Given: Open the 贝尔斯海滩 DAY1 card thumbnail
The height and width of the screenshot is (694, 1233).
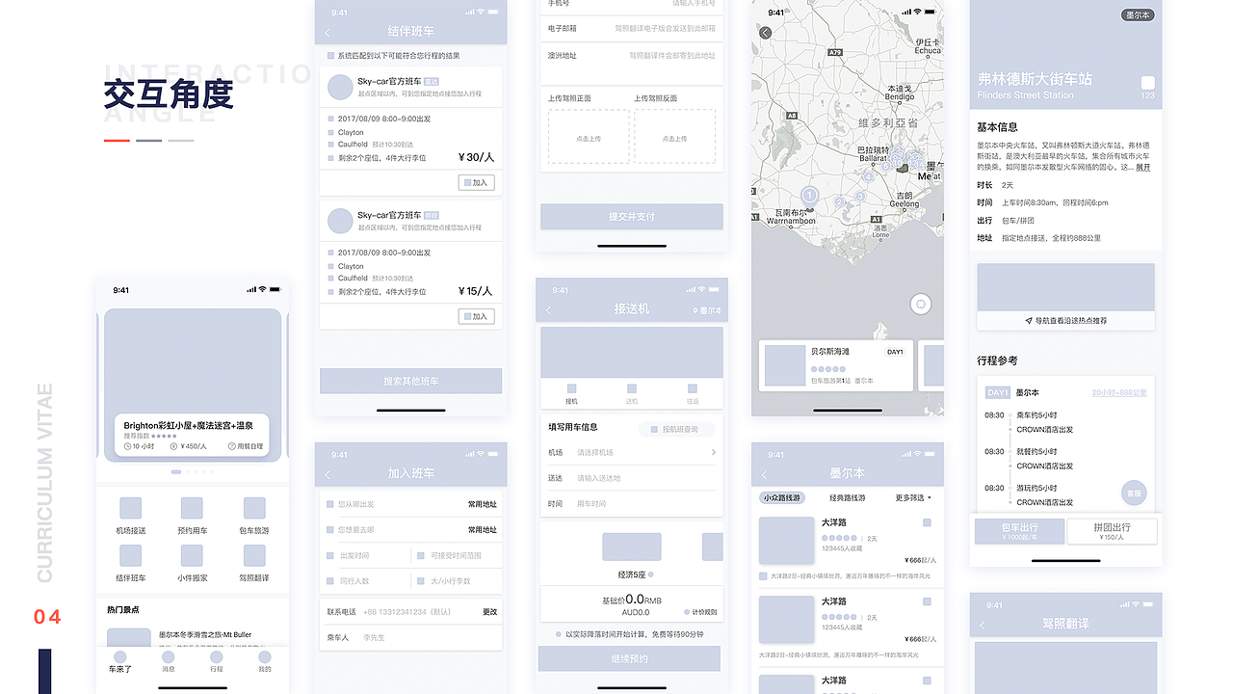Looking at the screenshot, I should [785, 365].
